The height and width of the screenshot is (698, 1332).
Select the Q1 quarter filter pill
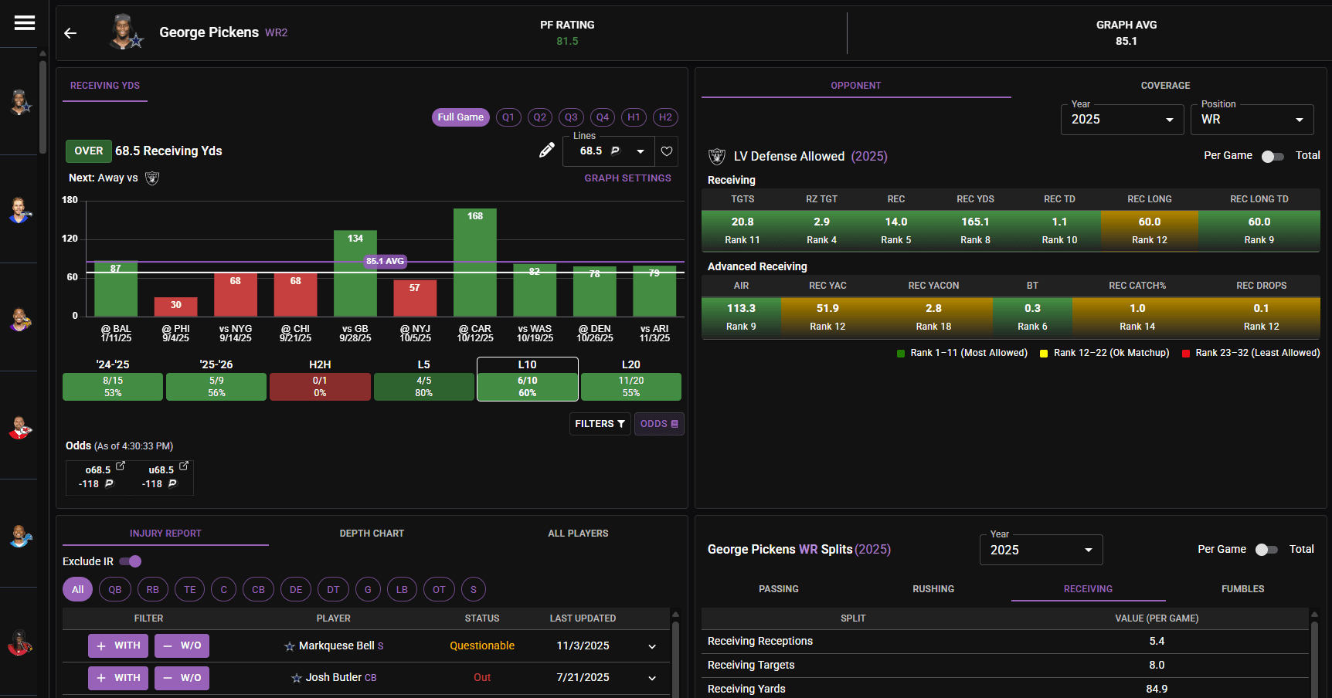508,117
